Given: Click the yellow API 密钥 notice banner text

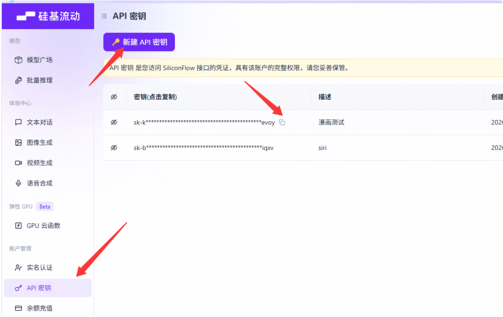Looking at the screenshot, I should (229, 68).
